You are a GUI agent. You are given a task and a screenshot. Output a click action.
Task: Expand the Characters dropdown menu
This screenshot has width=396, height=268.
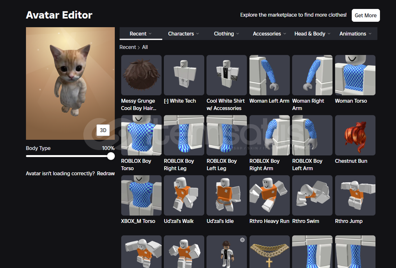click(183, 34)
